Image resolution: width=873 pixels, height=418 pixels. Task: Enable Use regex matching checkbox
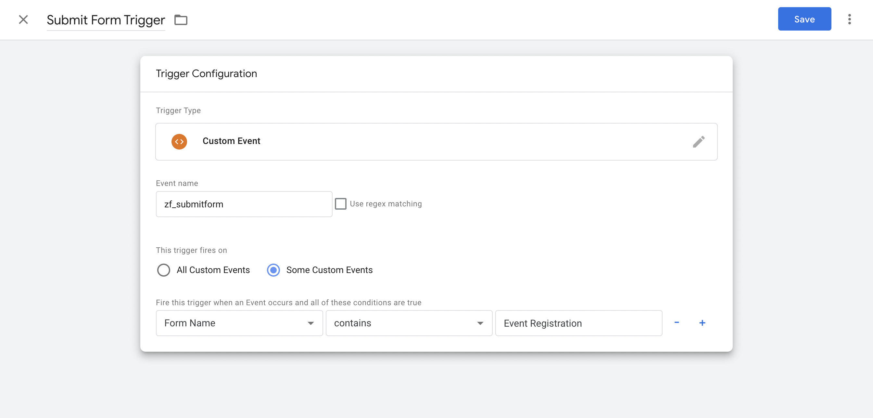341,204
